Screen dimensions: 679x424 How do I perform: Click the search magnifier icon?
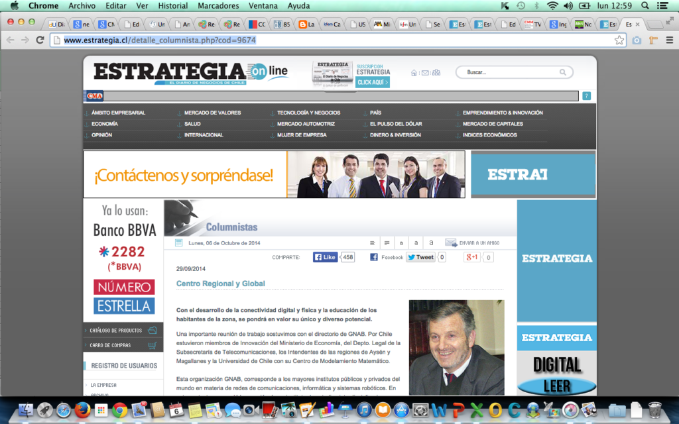click(x=563, y=72)
